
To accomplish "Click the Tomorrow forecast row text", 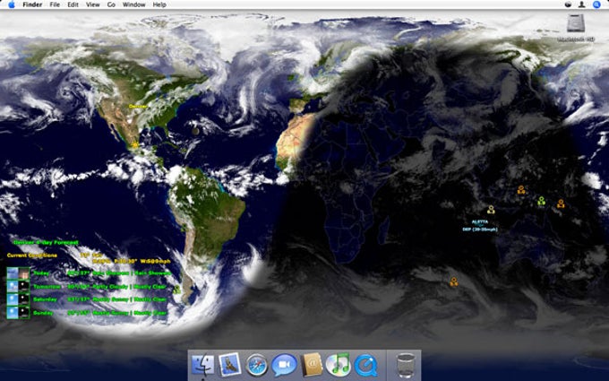I will click(x=99, y=287).
